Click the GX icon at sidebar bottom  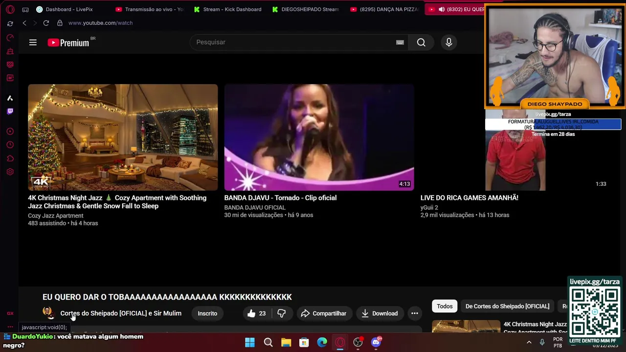point(10,313)
